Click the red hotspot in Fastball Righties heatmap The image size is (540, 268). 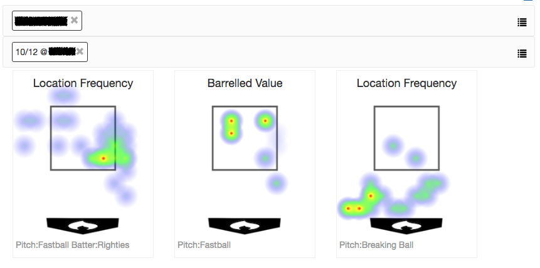click(x=103, y=158)
